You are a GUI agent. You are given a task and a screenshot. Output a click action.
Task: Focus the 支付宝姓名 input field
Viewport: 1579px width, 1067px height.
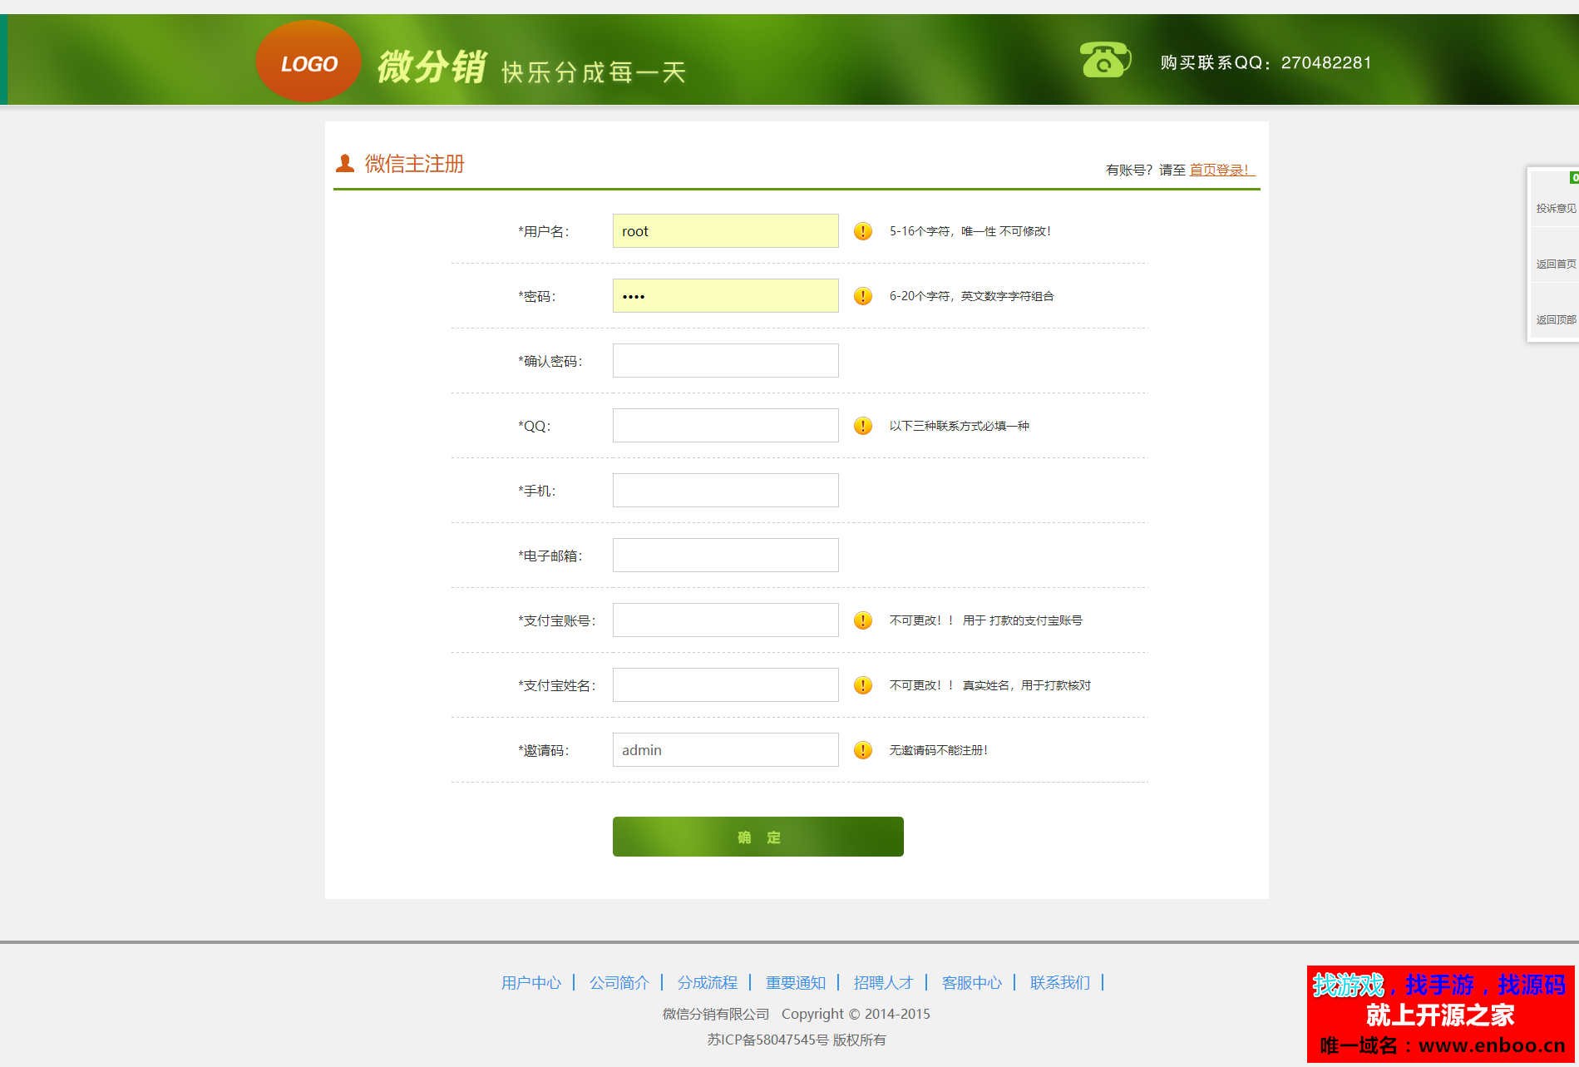point(725,685)
